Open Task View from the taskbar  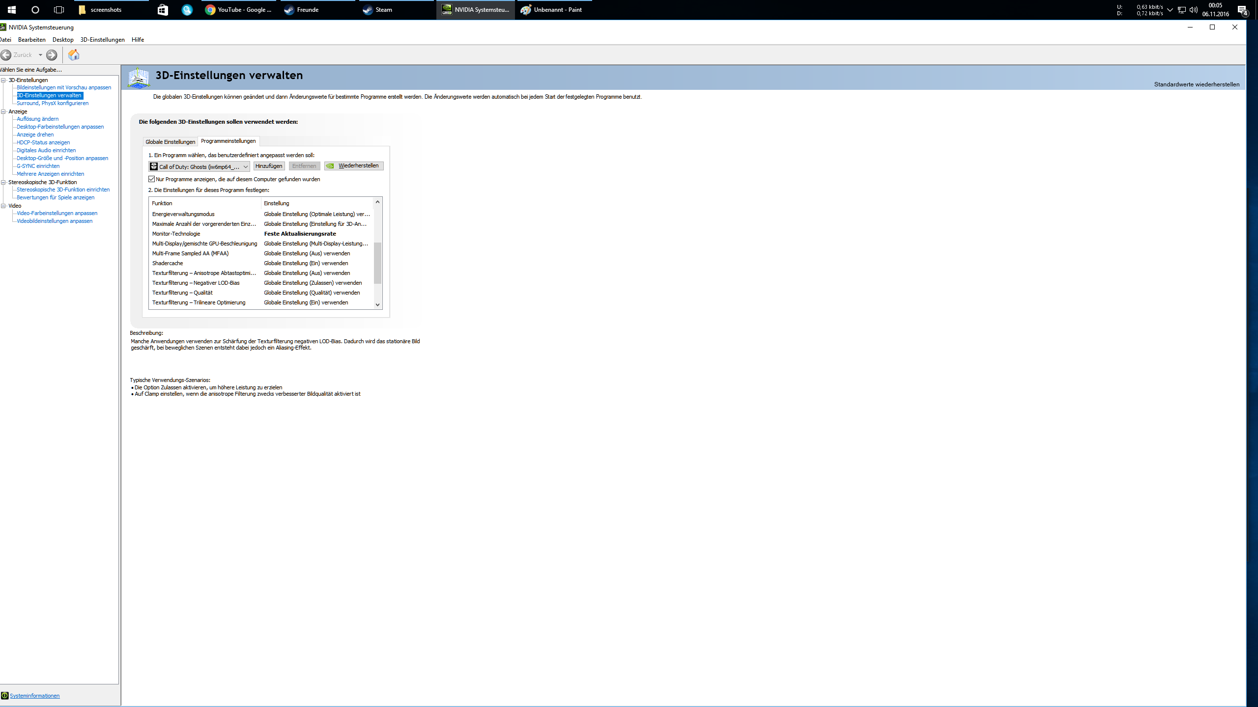click(59, 10)
